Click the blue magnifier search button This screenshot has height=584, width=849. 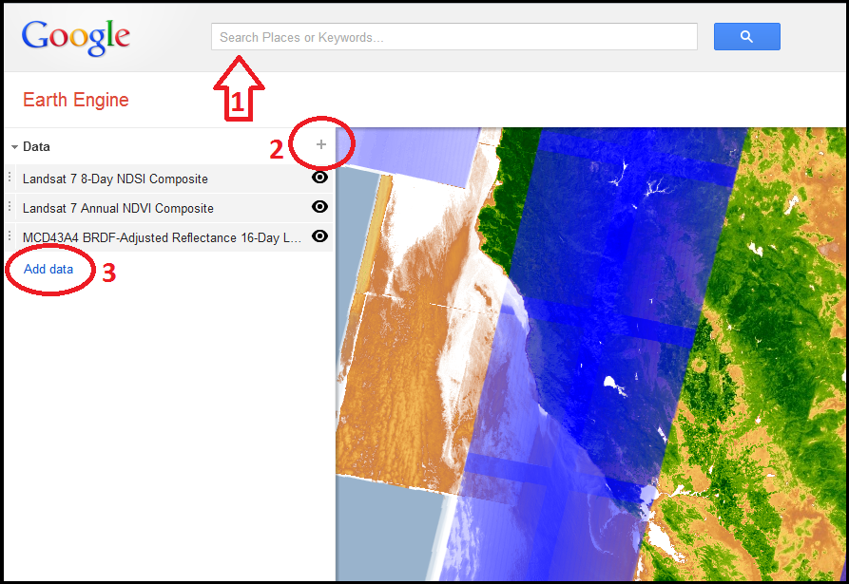point(746,37)
